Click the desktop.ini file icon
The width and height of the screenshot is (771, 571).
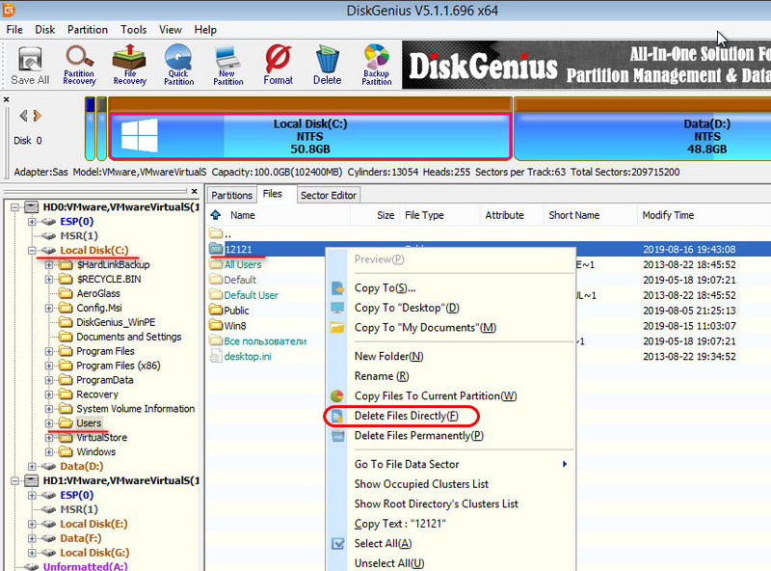point(216,356)
